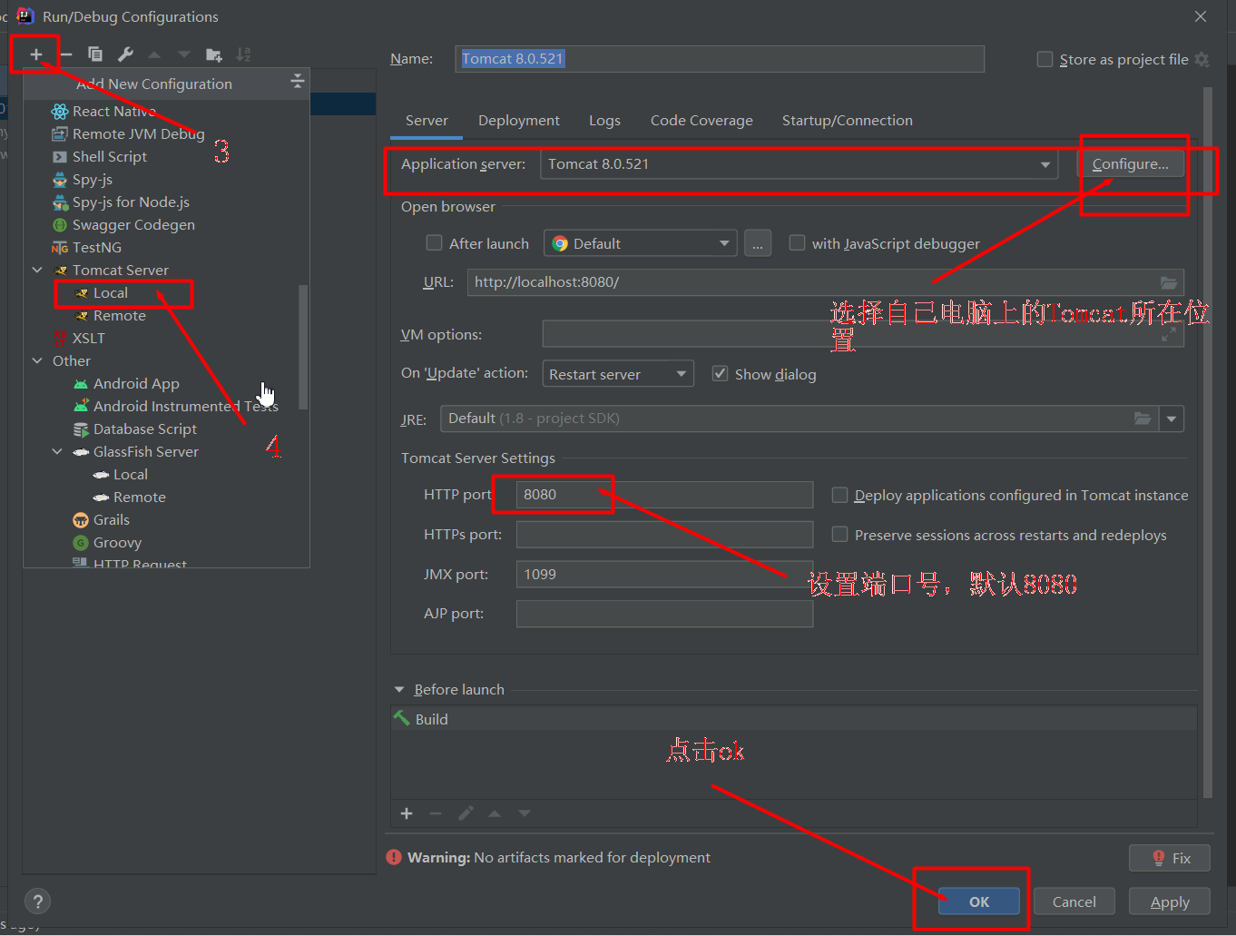Image resolution: width=1236 pixels, height=936 pixels.
Task: Enable After launch browser checkbox
Action: 434,242
